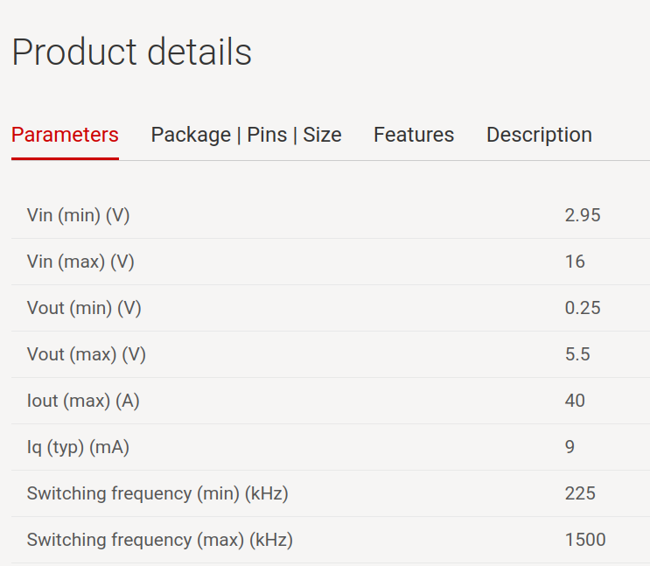The image size is (650, 566).
Task: Click the Iq (typ) (mA) label
Action: pyautogui.click(x=78, y=447)
